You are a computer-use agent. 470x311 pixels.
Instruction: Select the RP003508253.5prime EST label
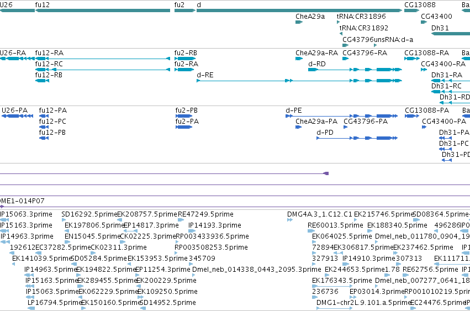point(211,247)
